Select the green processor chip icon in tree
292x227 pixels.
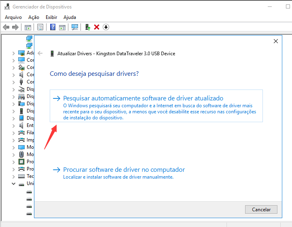(x=21, y=162)
